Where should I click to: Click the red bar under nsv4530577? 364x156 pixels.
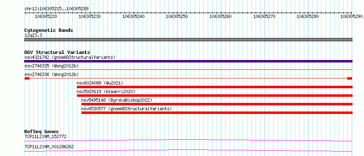pyautogui.click(x=217, y=113)
